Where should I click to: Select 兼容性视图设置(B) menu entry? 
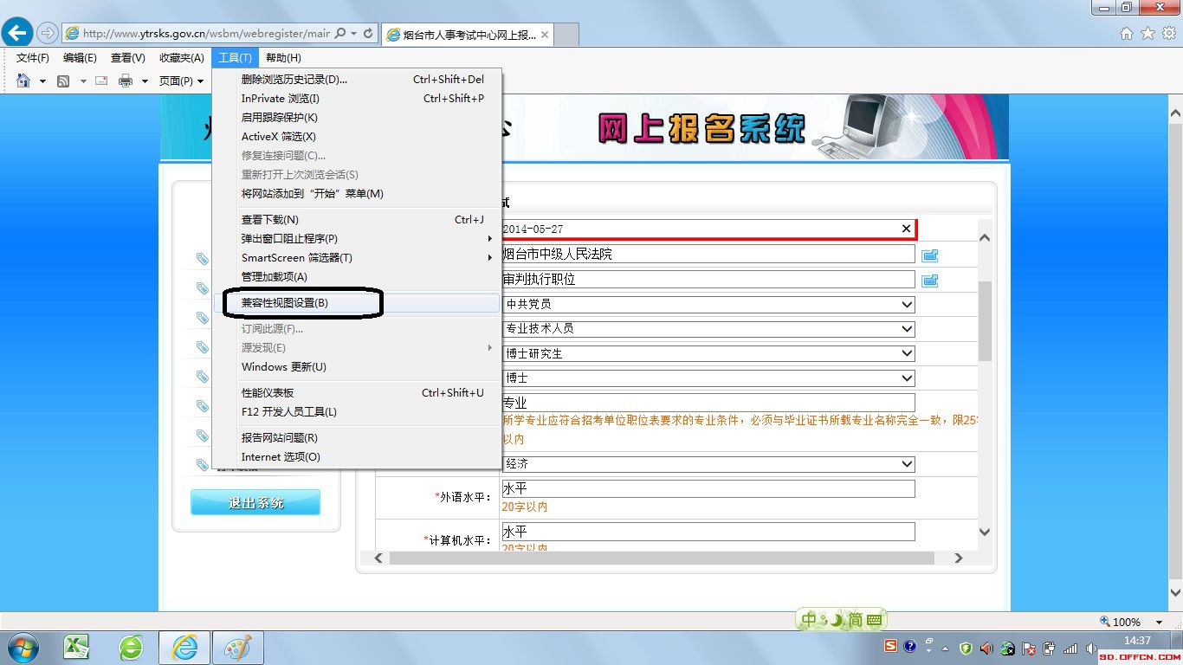285,303
